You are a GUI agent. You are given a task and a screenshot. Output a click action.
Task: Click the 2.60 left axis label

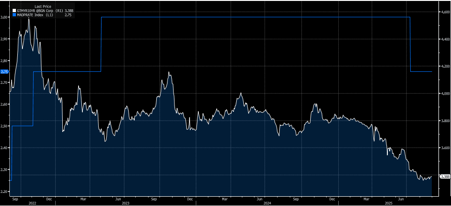click(5, 104)
